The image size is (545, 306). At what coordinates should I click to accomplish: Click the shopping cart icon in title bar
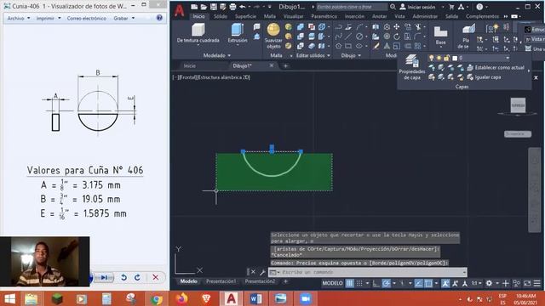pos(451,7)
